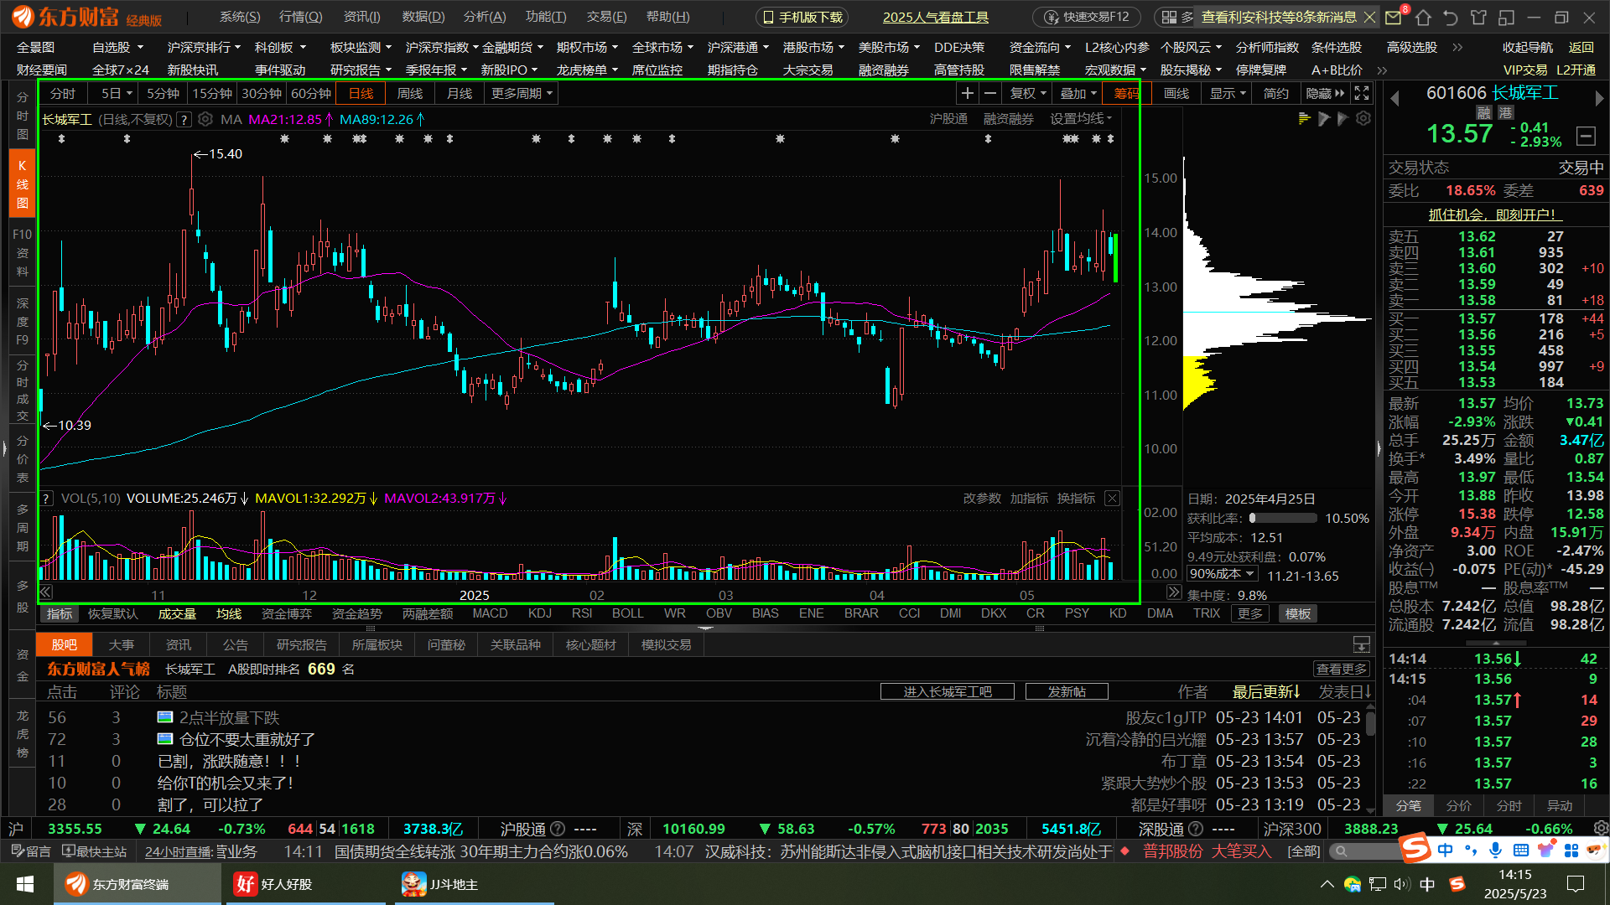Click VOL indicator help question mark

tap(47, 499)
